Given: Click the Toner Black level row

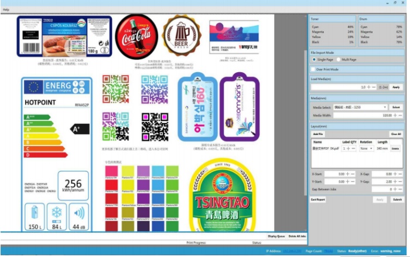Looking at the screenshot, I should pos(332,42).
